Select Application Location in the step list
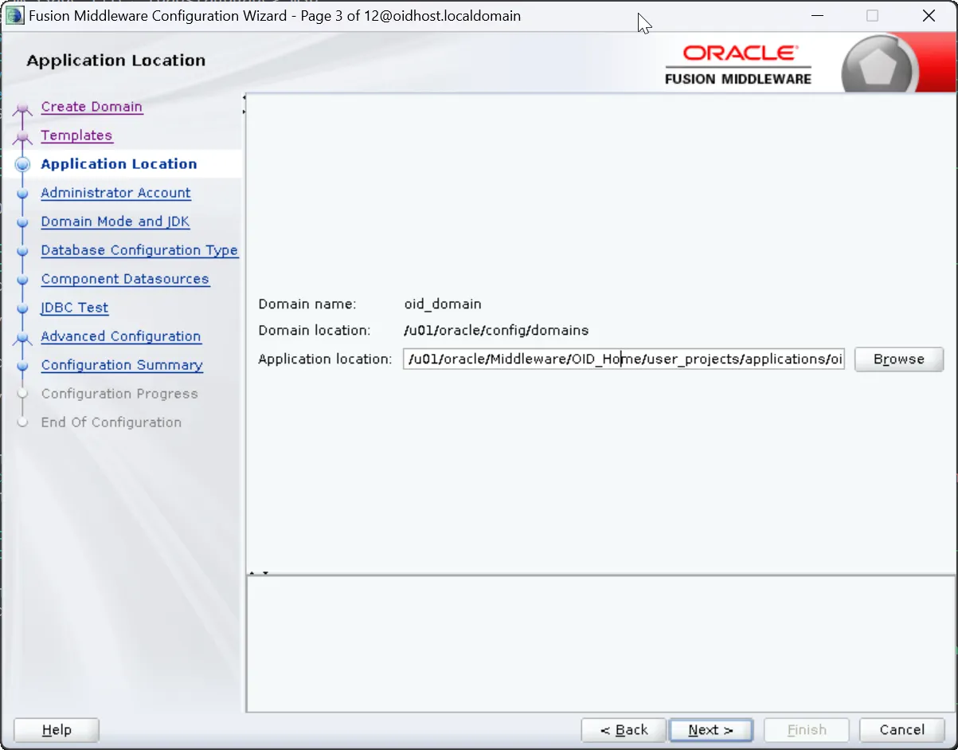The height and width of the screenshot is (750, 958). (119, 164)
